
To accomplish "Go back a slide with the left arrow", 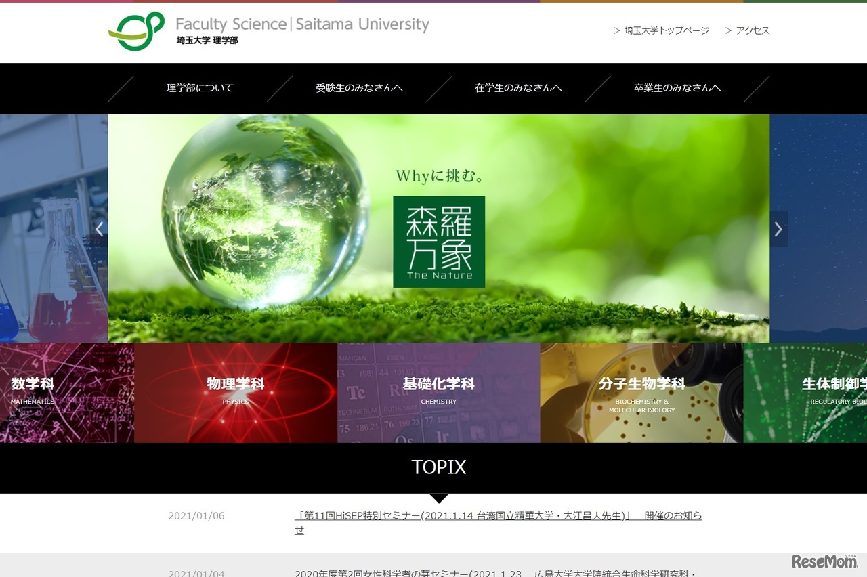I will (99, 229).
